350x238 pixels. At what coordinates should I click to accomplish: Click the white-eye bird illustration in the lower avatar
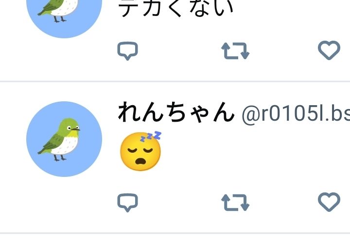[x=59, y=140]
